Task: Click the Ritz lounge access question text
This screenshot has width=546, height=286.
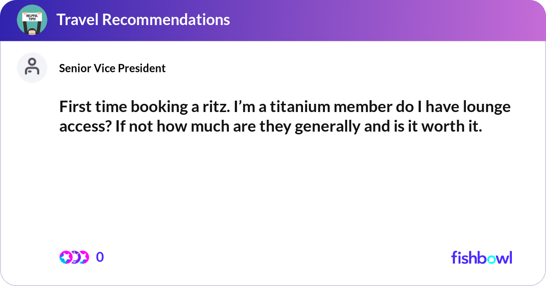Action: click(x=284, y=116)
